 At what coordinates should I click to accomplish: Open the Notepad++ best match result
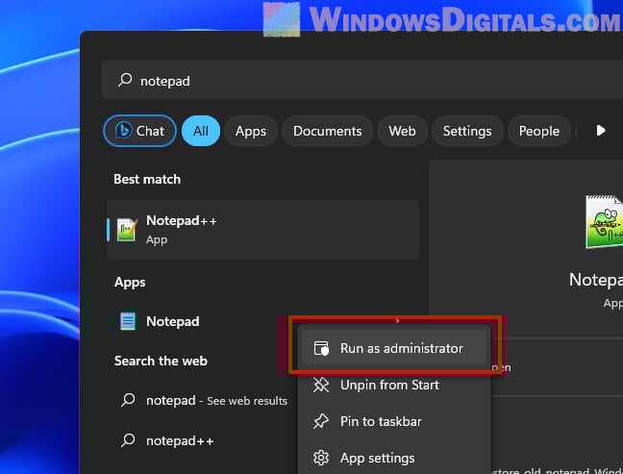click(263, 230)
